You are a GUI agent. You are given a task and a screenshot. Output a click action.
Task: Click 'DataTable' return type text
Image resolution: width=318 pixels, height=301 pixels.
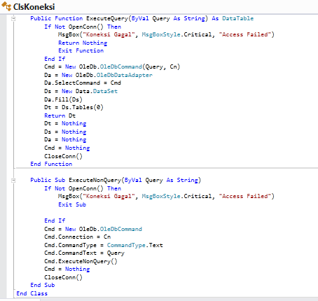point(238,18)
